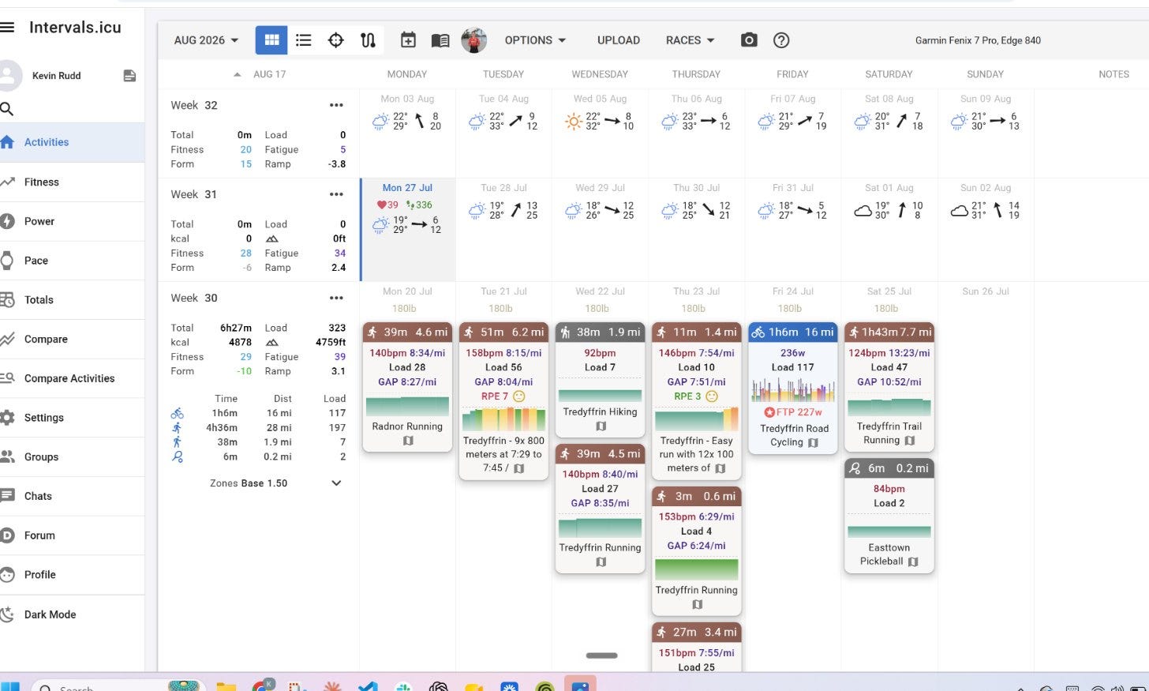
Task: Click the search magnifier icon in sidebar
Action: pos(7,109)
